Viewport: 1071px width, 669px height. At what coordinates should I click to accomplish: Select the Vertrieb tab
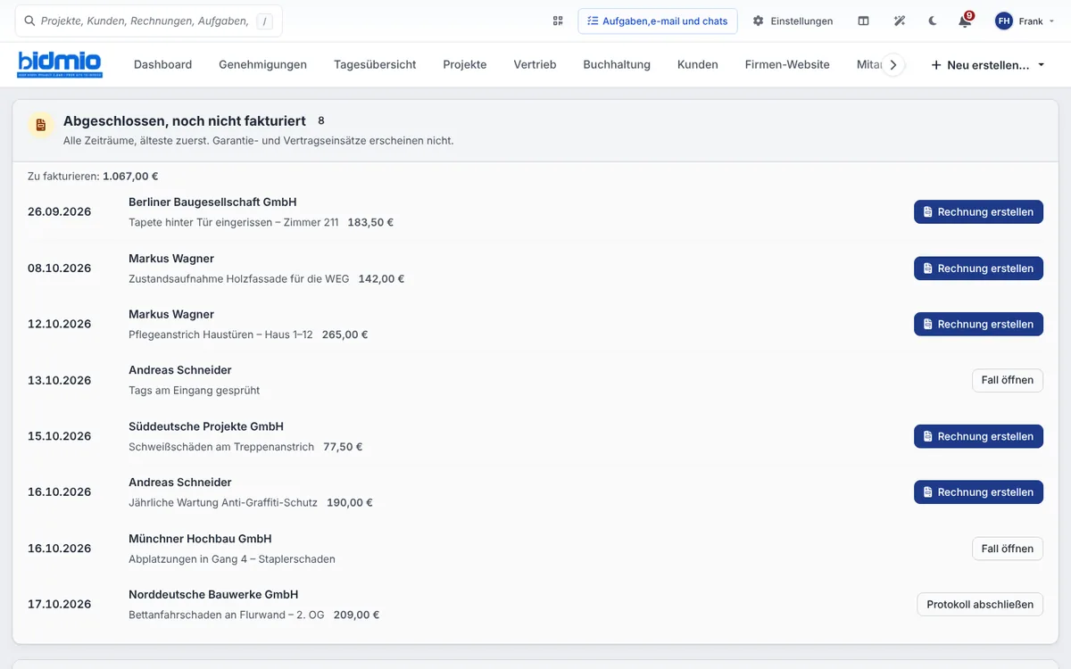[535, 64]
